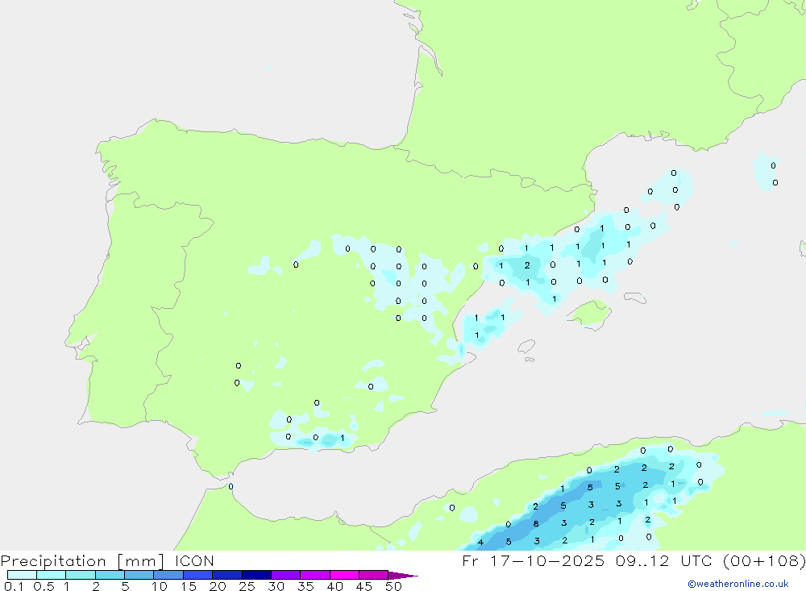This screenshot has height=591, width=806.
Task: Select the 30–35 mm purple legend swatch
Action: pos(286,575)
